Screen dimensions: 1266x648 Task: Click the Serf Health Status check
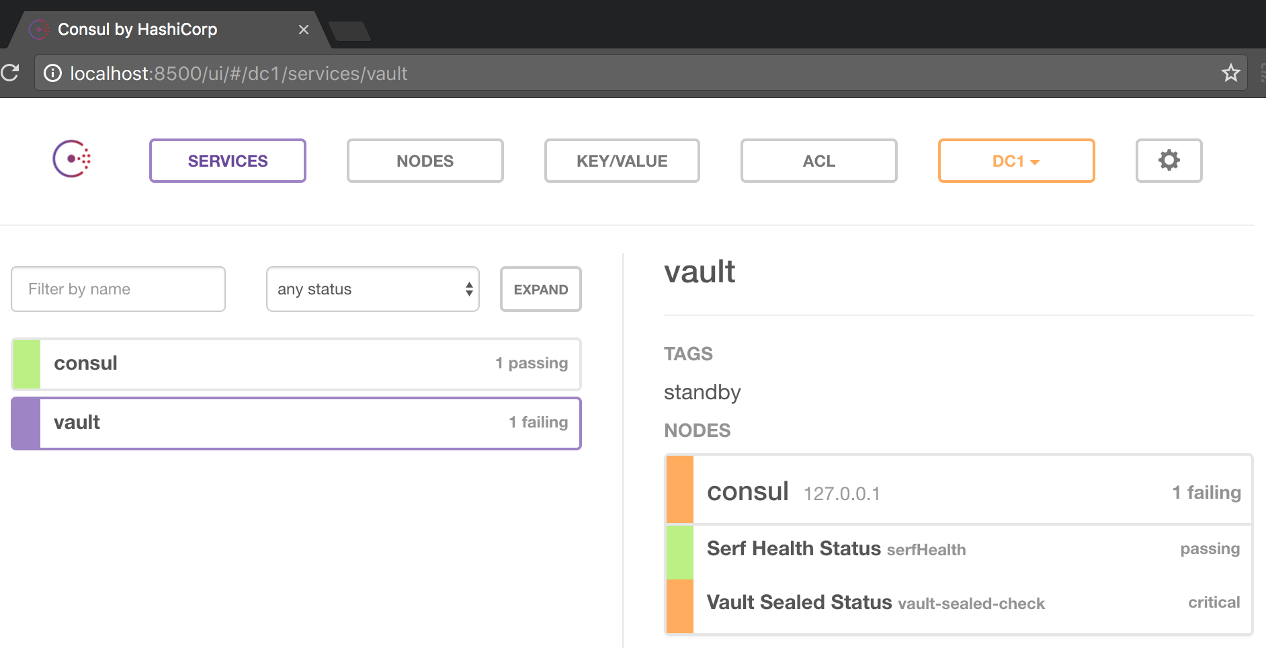point(959,551)
